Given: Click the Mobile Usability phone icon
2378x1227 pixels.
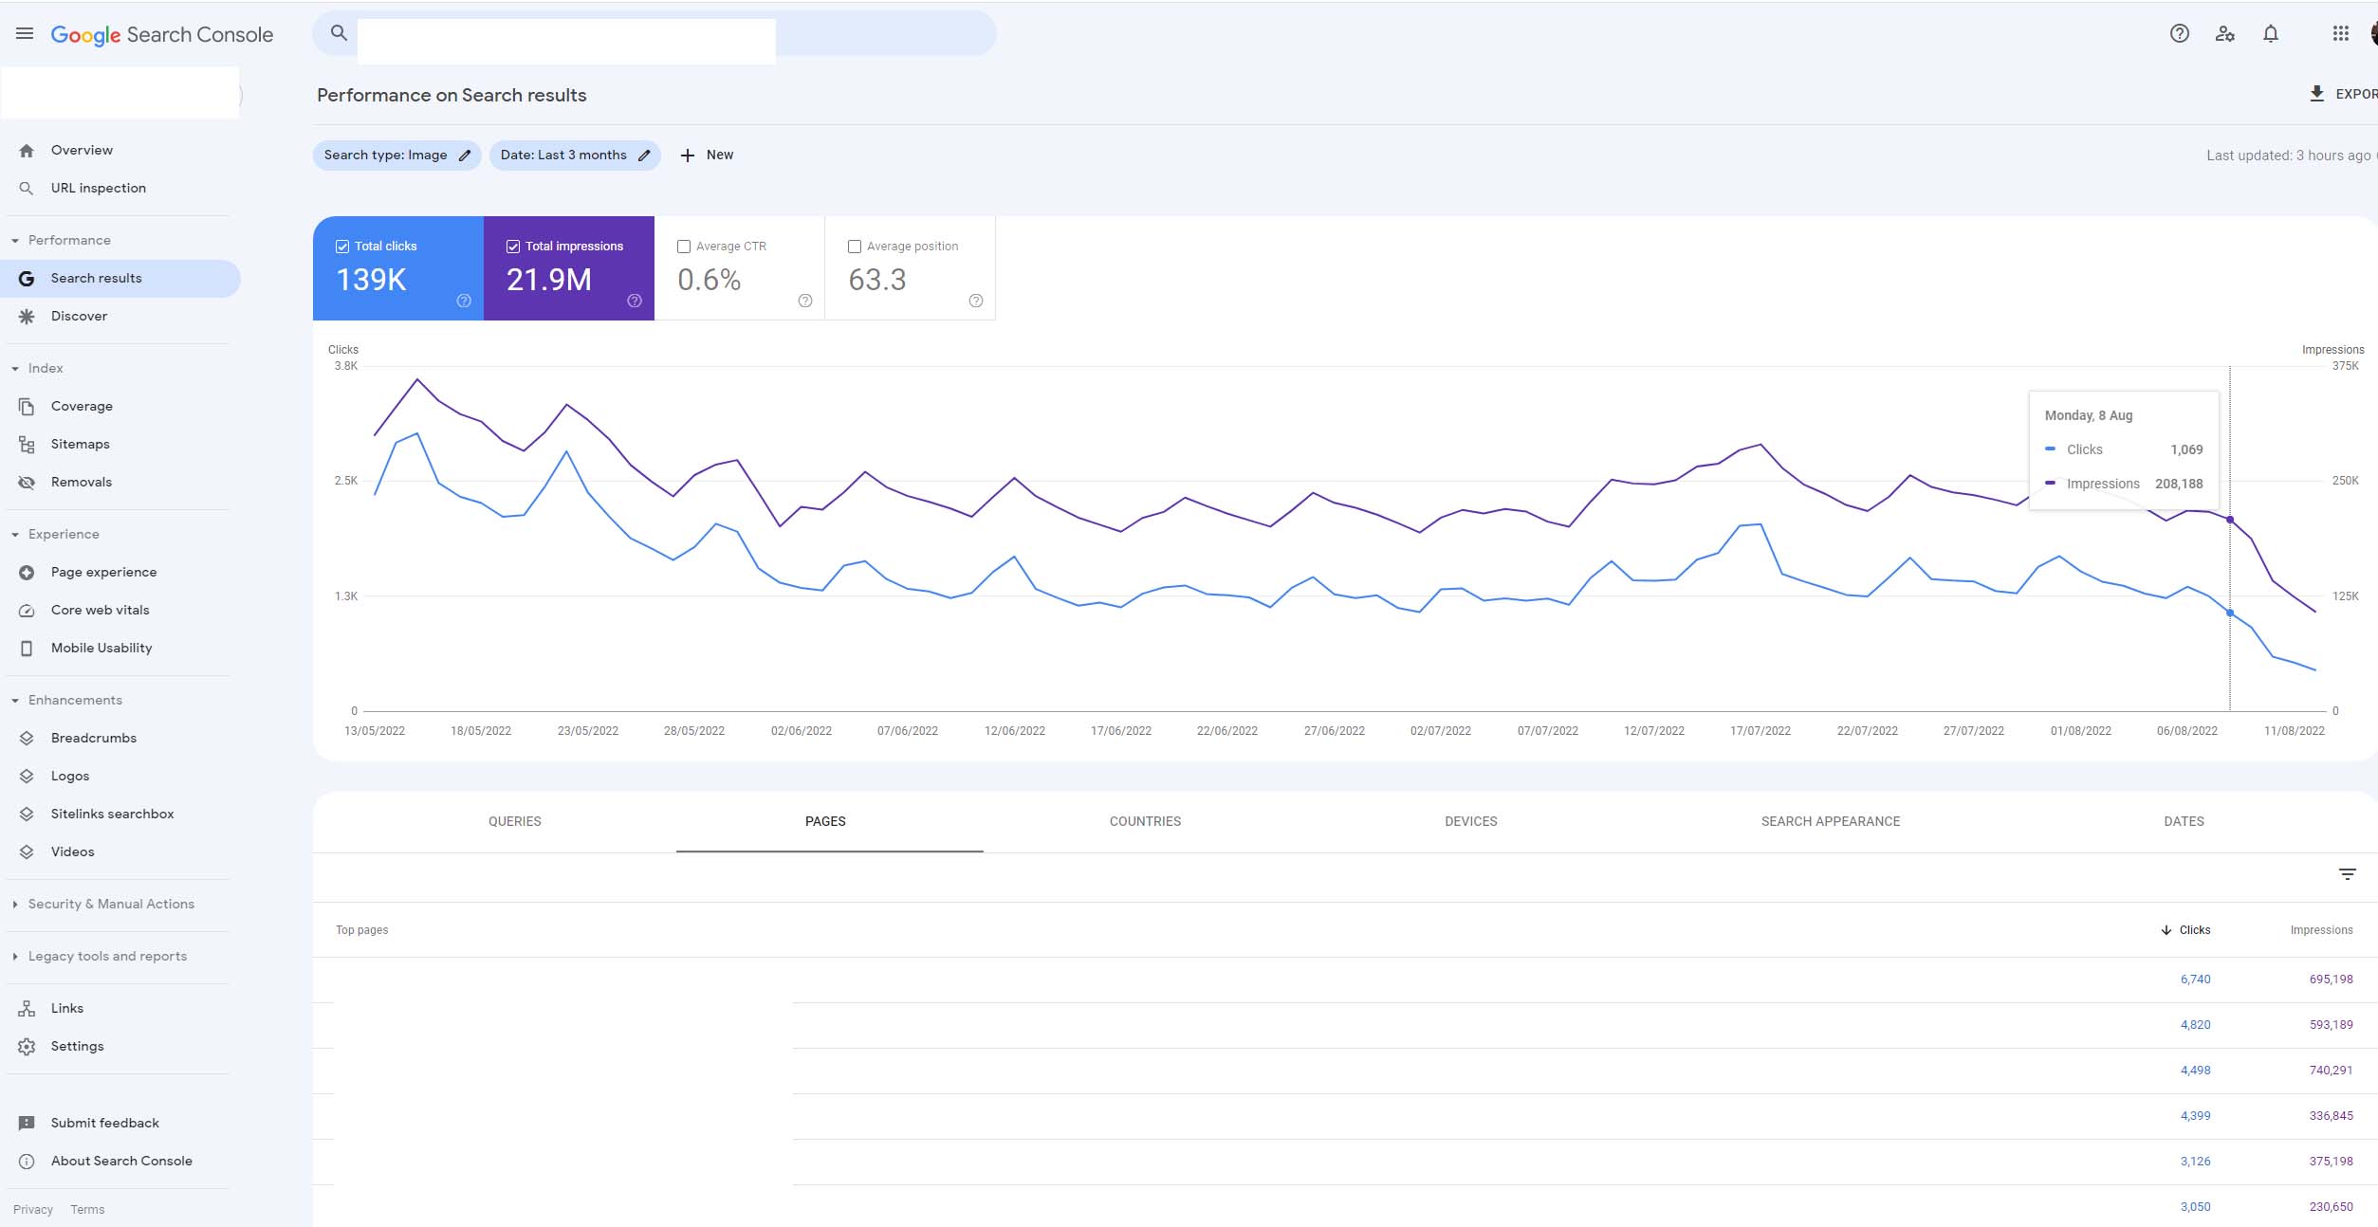Looking at the screenshot, I should tap(27, 649).
